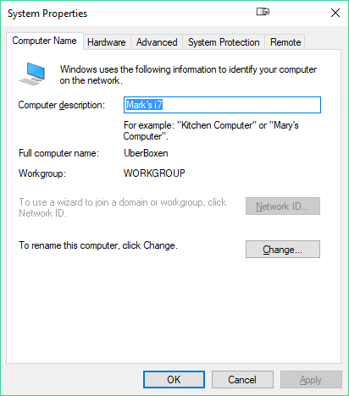349x396 pixels.
Task: Confirm with the OK button
Action: 174,380
